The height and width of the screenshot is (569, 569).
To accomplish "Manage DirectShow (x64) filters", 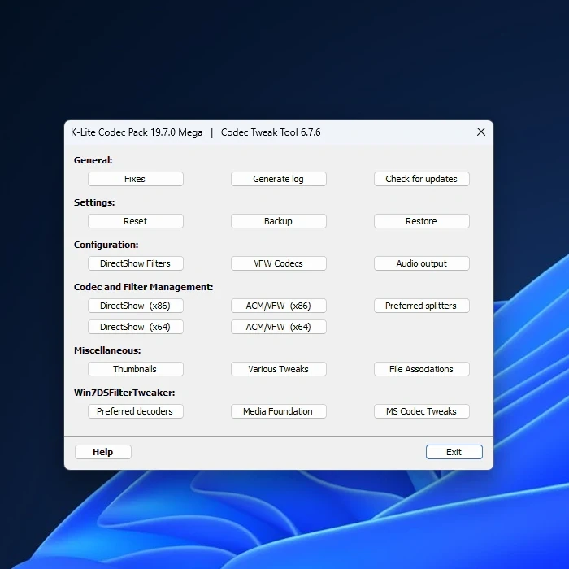I will 136,327.
